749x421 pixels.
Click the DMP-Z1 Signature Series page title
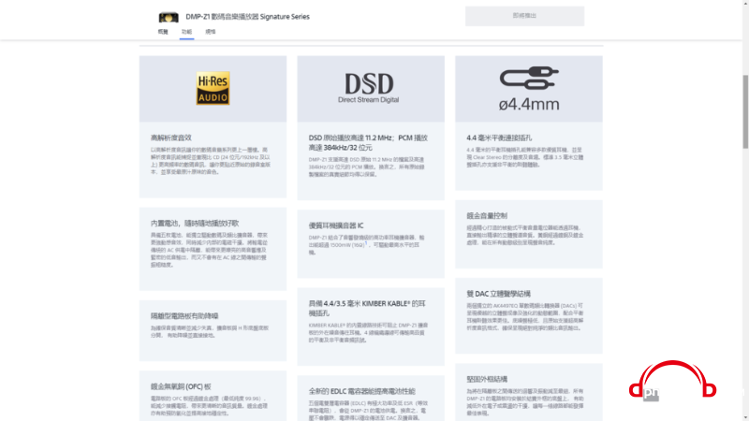click(247, 17)
